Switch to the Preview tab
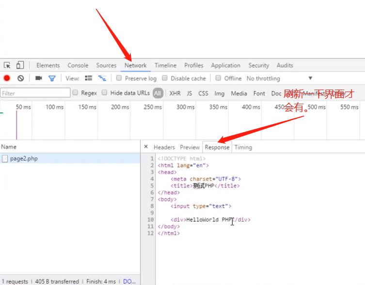Screen dimensions: 365x285 (190, 147)
